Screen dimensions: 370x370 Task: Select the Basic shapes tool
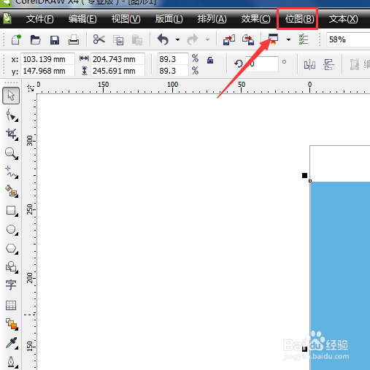click(11, 267)
